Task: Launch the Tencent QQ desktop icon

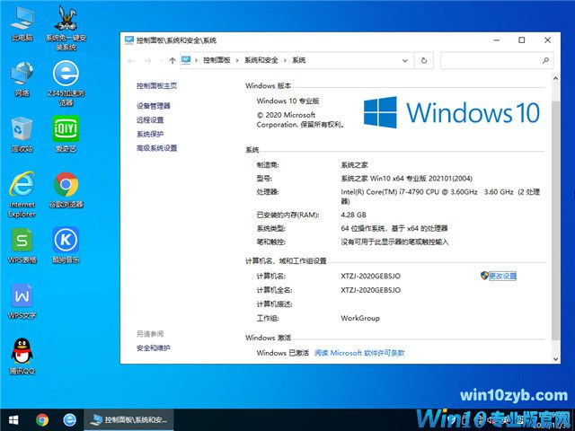Action: pyautogui.click(x=22, y=356)
